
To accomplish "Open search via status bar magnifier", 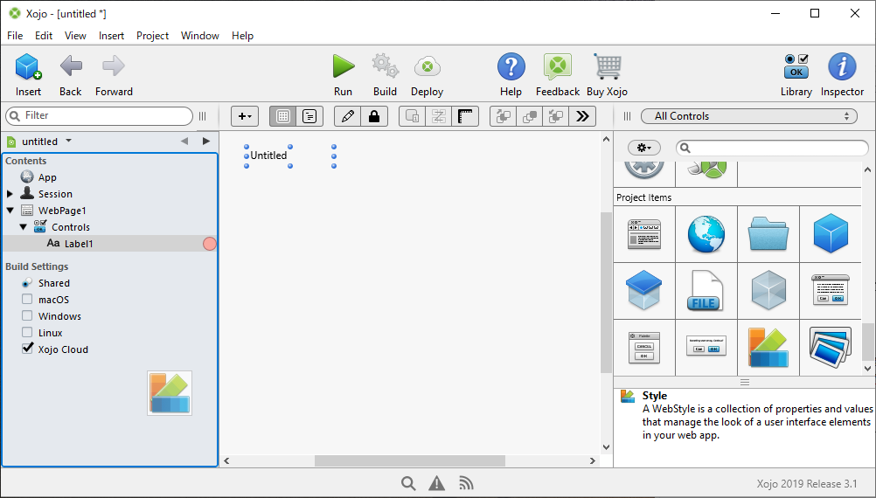I will [408, 483].
